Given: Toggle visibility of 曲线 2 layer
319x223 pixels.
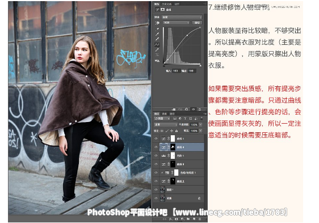Looking at the screenshot, I should pos(156,181).
